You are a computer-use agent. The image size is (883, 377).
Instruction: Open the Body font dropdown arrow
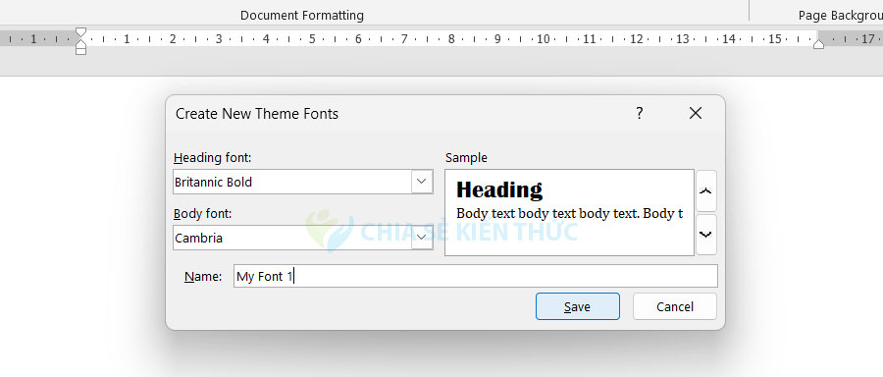[421, 238]
